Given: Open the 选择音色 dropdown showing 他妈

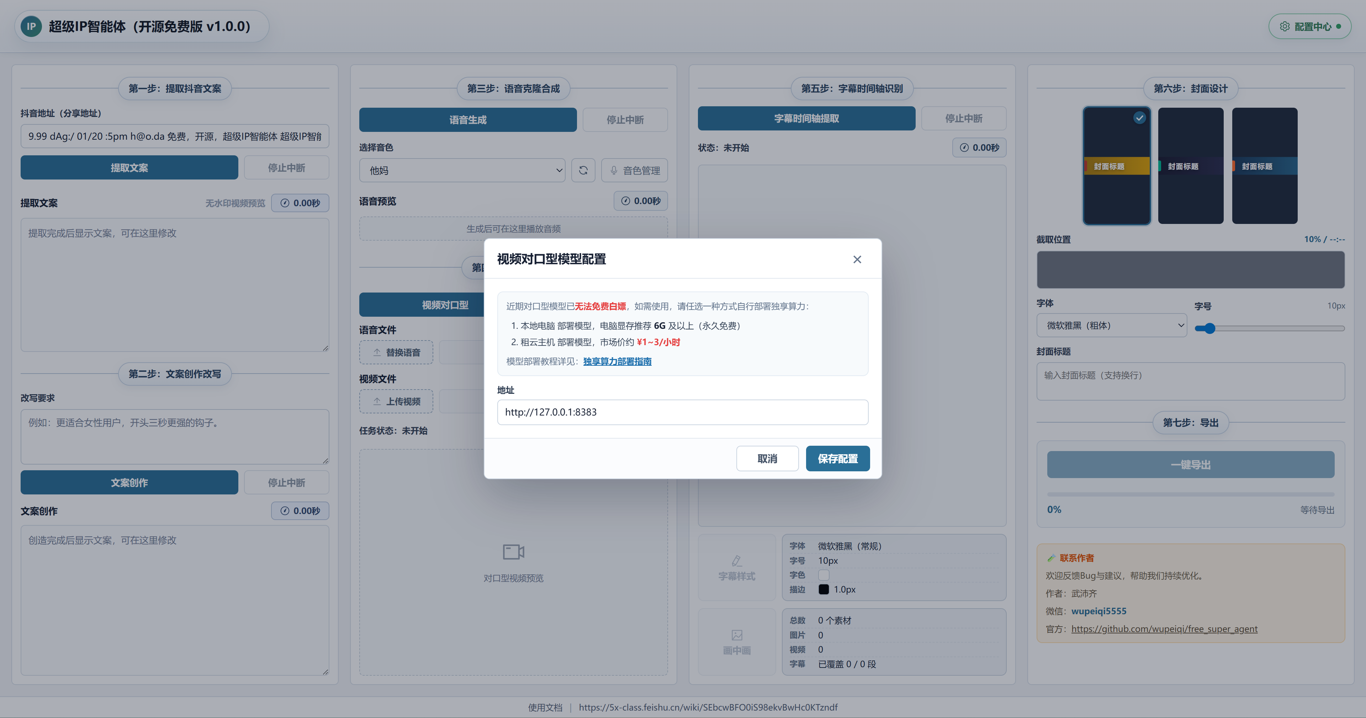Looking at the screenshot, I should click(x=462, y=170).
